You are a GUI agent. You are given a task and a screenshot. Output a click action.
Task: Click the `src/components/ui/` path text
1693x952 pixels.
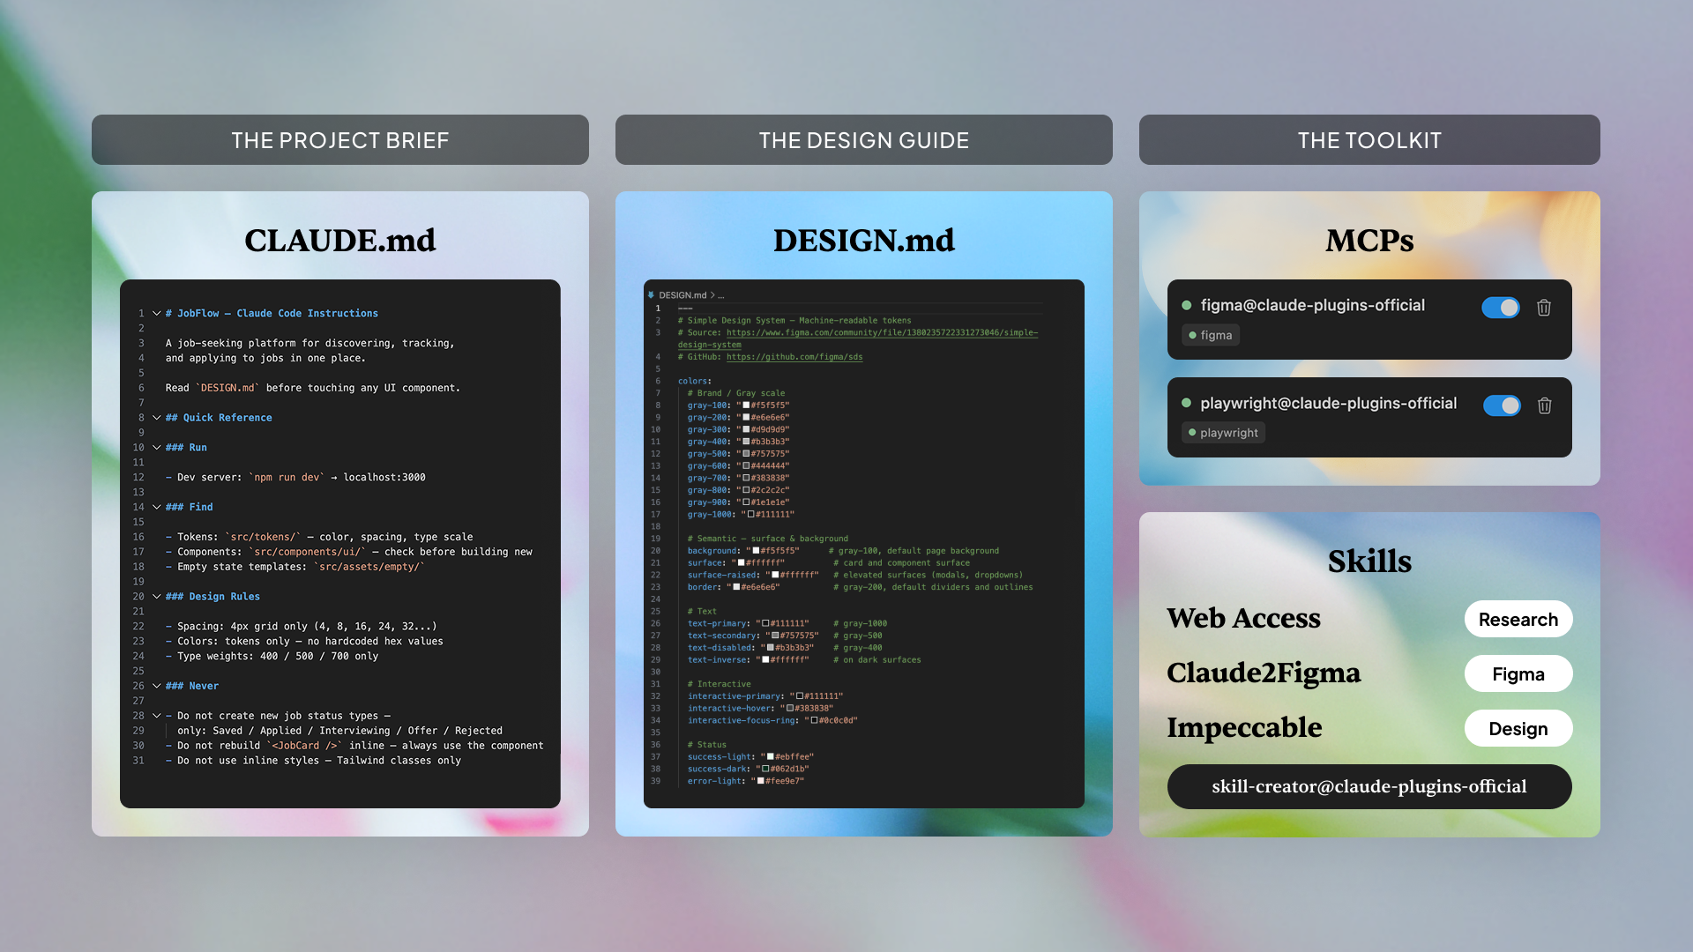point(307,552)
